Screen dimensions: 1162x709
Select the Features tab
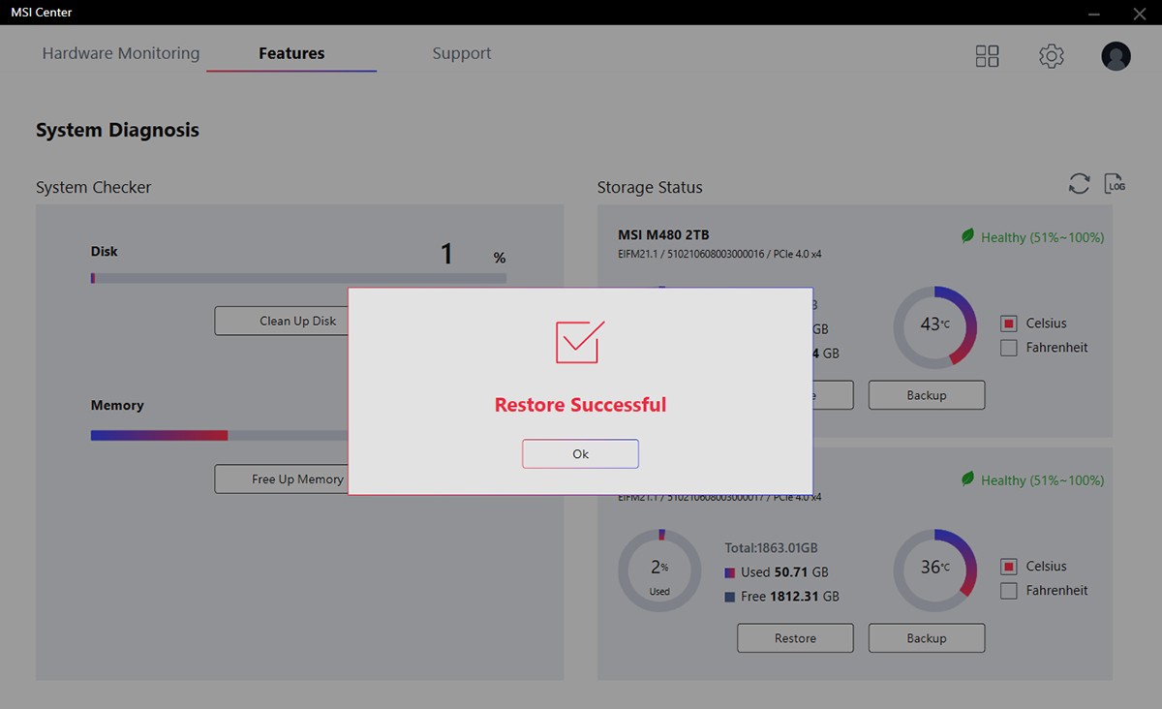coord(291,53)
